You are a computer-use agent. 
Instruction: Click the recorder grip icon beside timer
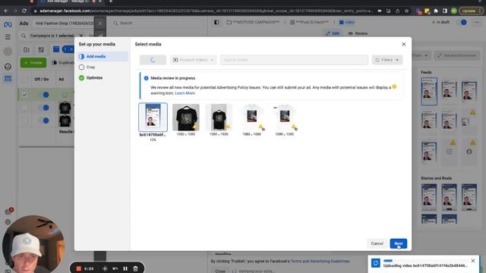tap(105, 268)
